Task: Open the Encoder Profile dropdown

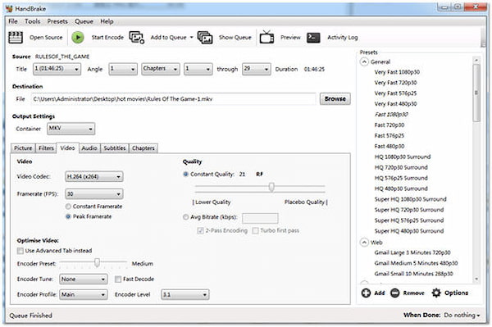Action: 83,294
